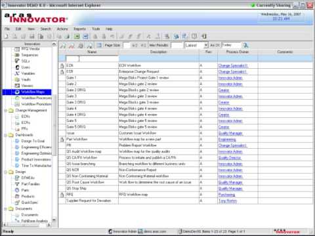Screen dimensions: 315x236
Task: Collapse the Documents folder
Action: tap(6, 209)
